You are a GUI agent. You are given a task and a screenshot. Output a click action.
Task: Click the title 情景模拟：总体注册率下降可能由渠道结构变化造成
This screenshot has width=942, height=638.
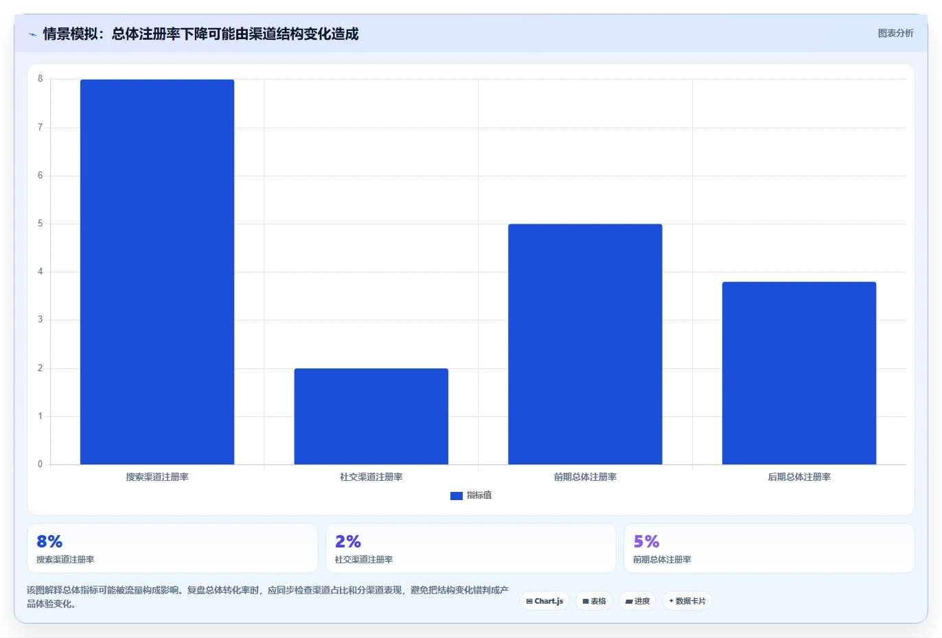200,34
